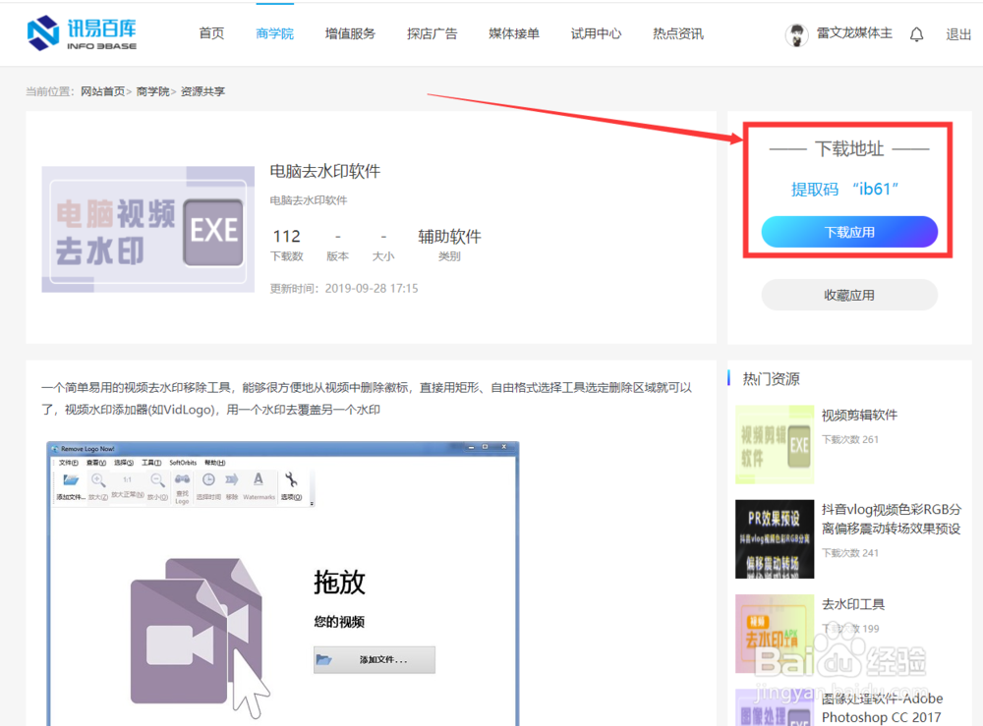
Task: Open the 探店广告 navigation tab
Action: coord(432,33)
